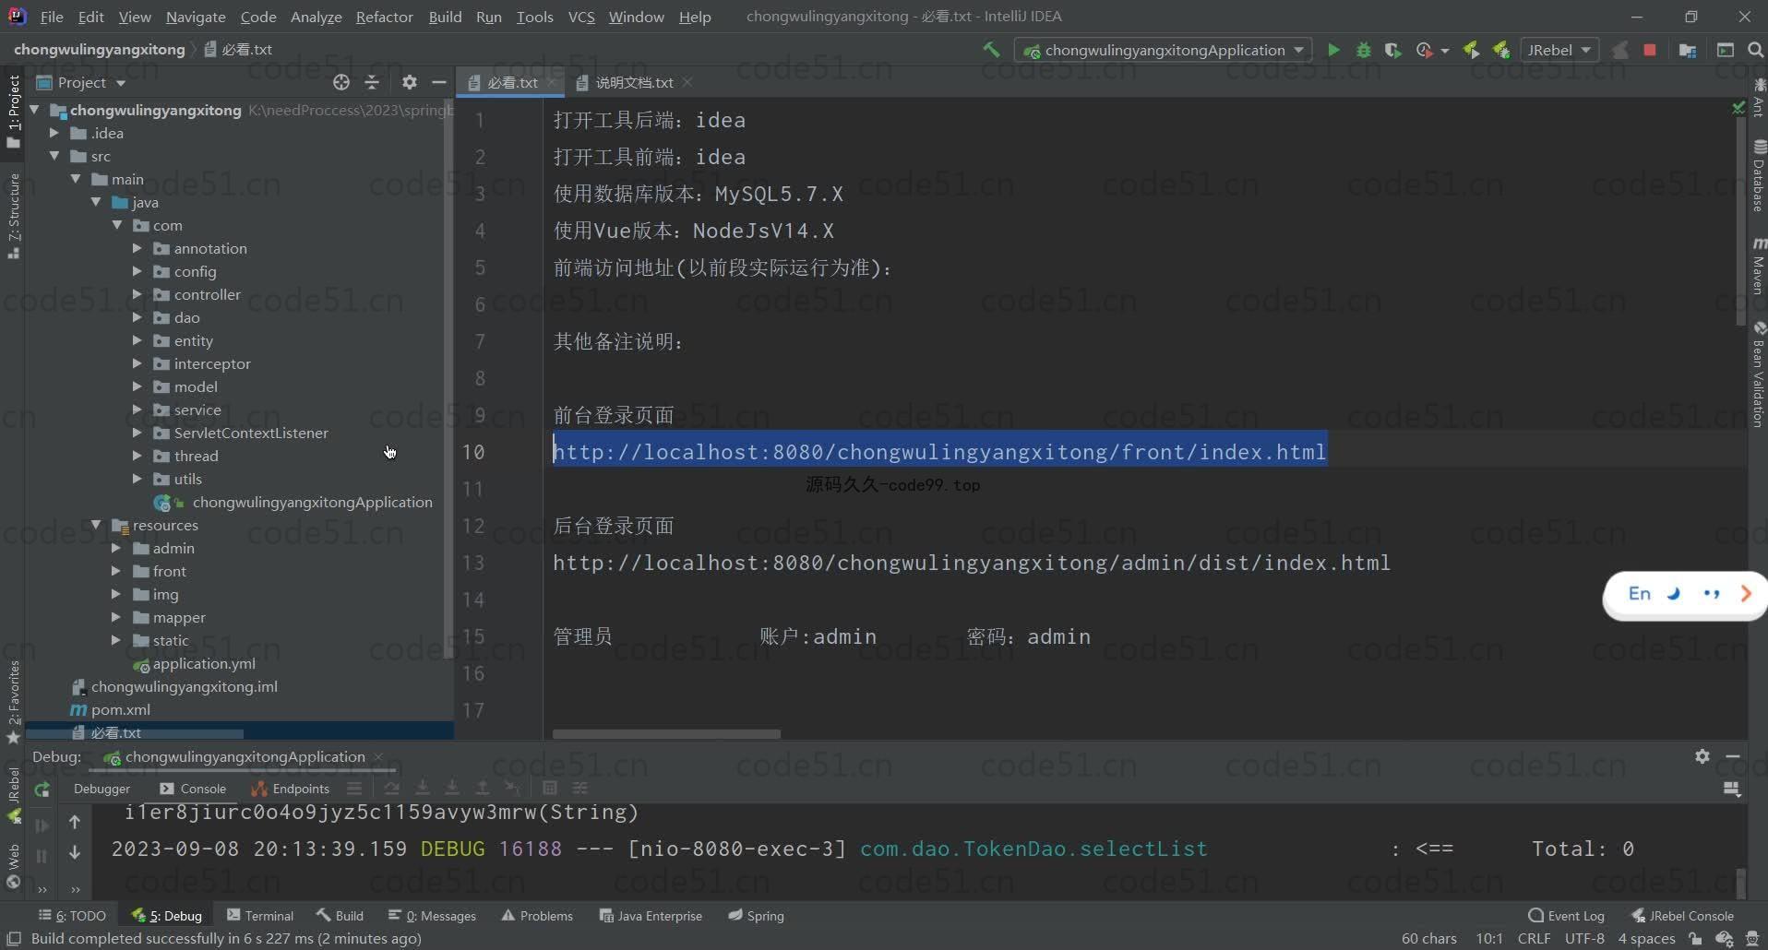Debug with JRebel rocket-bug icon

(x=1501, y=50)
